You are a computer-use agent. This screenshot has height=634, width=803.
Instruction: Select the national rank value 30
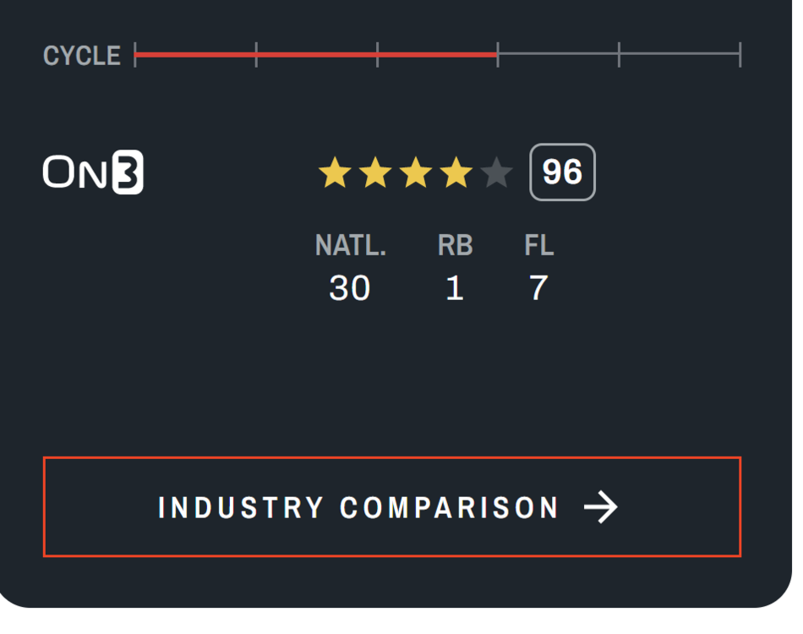[350, 289]
